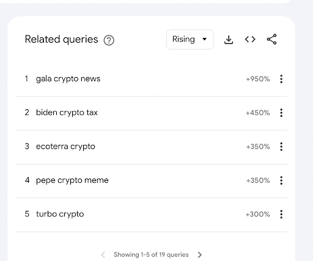The width and height of the screenshot is (313, 261).
Task: Open the Related queries help icon
Action: tap(109, 40)
